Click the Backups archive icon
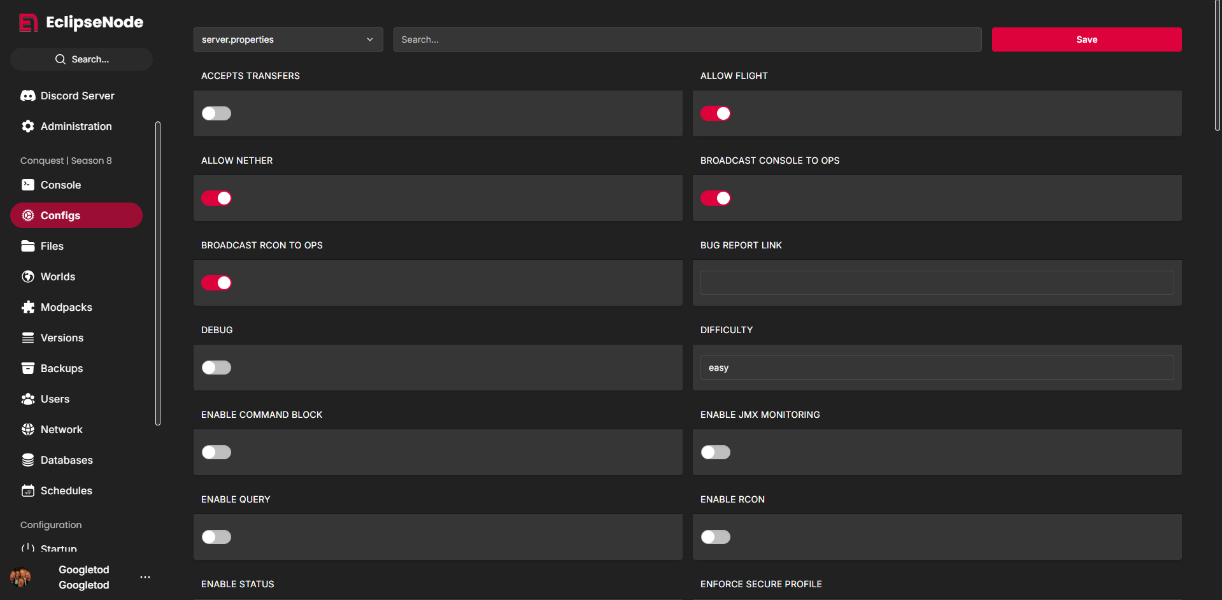Screen dimensions: 1222x600 pyautogui.click(x=28, y=368)
